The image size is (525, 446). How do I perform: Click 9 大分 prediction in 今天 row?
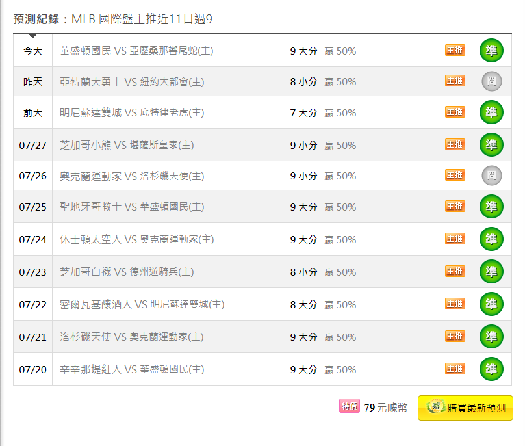click(x=303, y=51)
